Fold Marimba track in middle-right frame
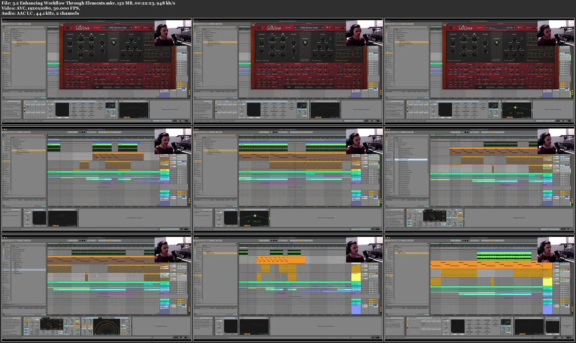 click(x=544, y=165)
